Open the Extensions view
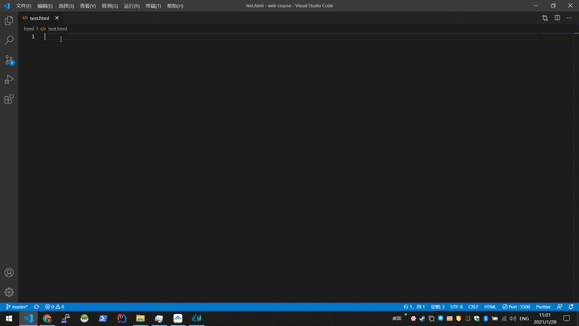This screenshot has width=579, height=326. pyautogui.click(x=9, y=99)
